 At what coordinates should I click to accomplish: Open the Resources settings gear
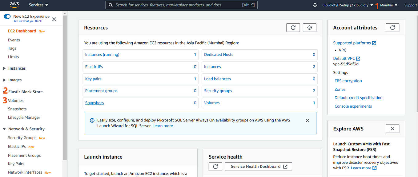pos(309,27)
